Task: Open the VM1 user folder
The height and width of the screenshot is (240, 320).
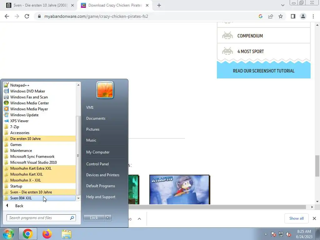Action: click(x=90, y=107)
